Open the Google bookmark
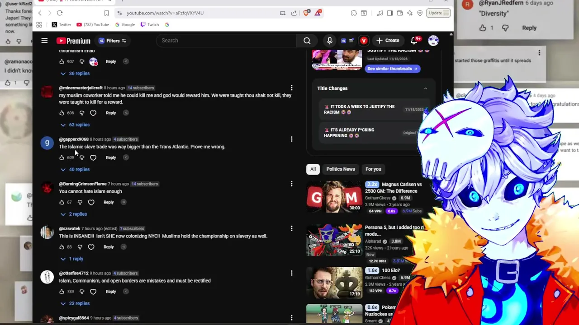Image resolution: width=579 pixels, height=325 pixels. coord(125,24)
